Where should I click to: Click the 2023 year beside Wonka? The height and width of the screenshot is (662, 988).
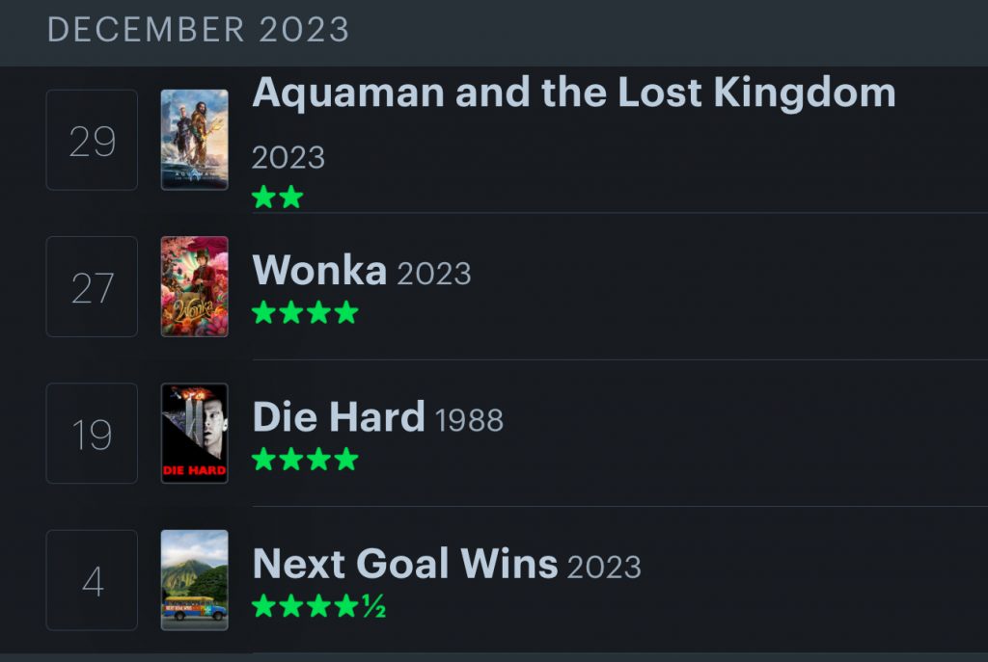(x=434, y=274)
